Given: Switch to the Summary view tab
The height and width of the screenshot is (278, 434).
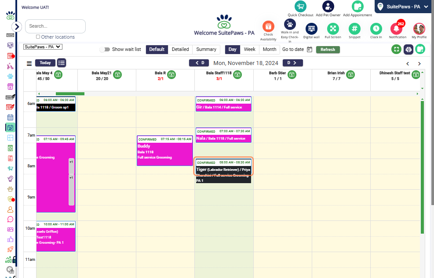Looking at the screenshot, I should tap(206, 50).
